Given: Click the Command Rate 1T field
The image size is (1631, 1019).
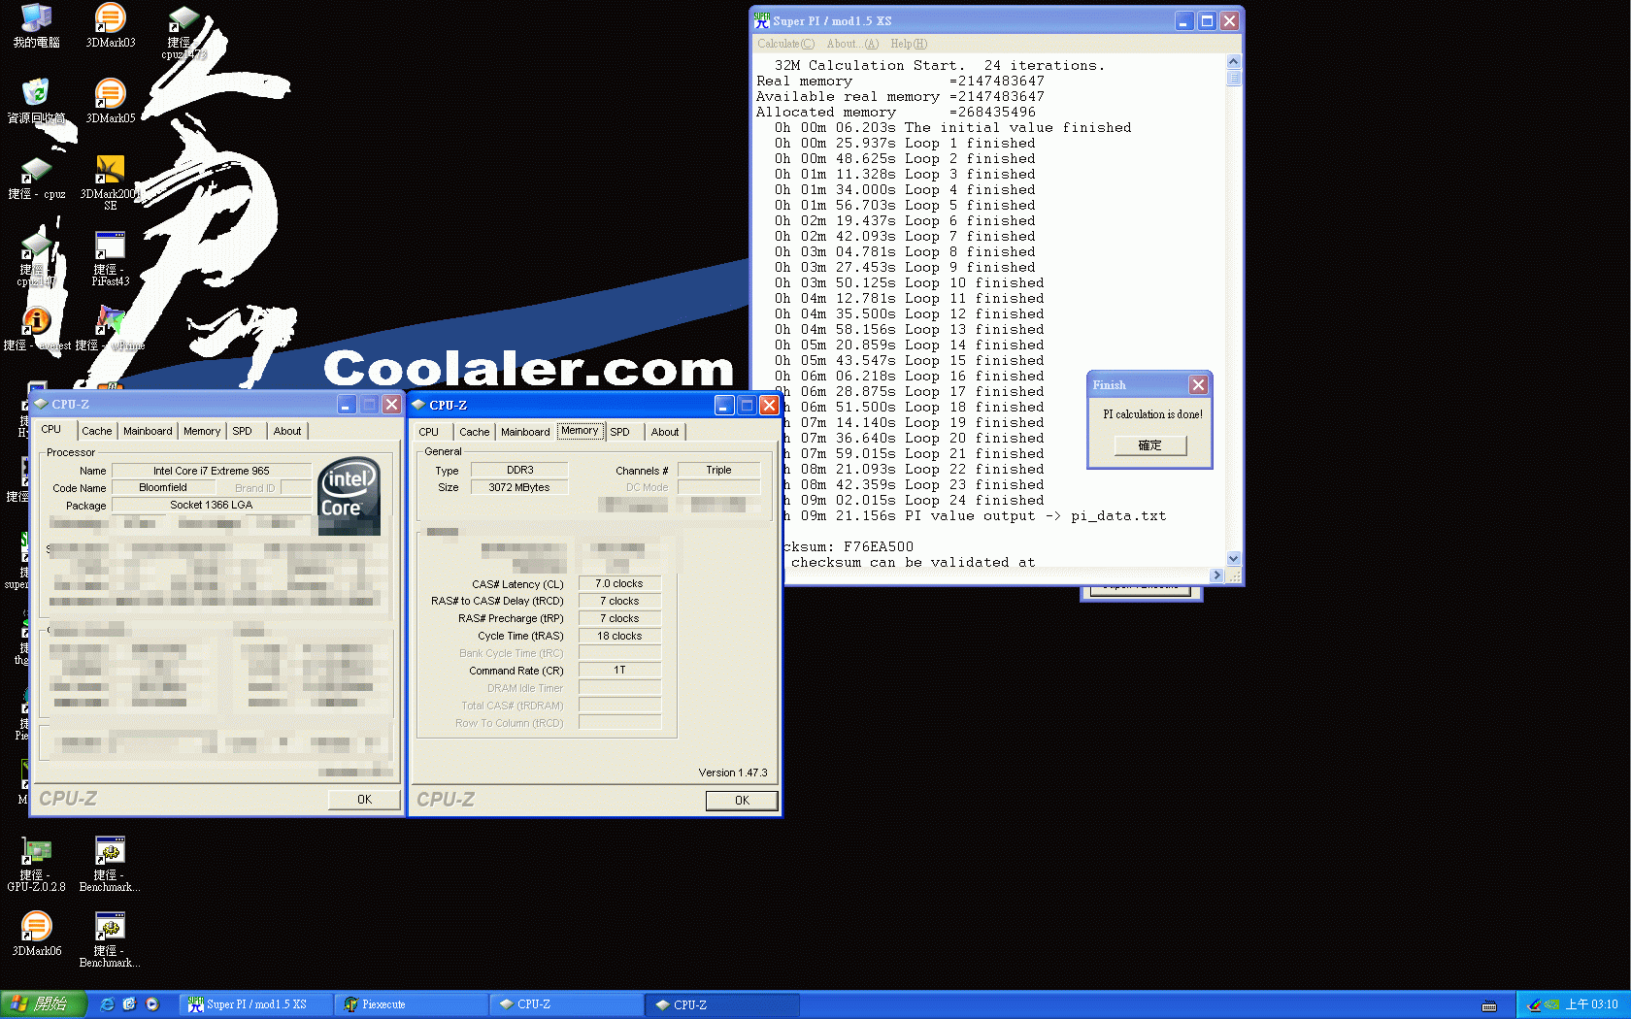Looking at the screenshot, I should pyautogui.click(x=619, y=670).
